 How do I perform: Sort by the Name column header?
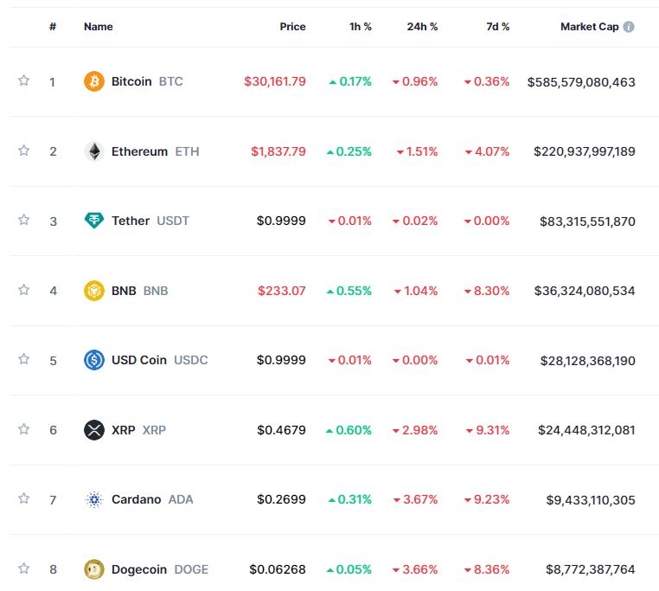(x=99, y=27)
